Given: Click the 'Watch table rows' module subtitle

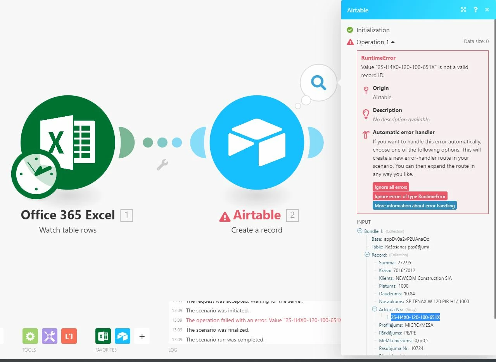Looking at the screenshot, I should (68, 230).
